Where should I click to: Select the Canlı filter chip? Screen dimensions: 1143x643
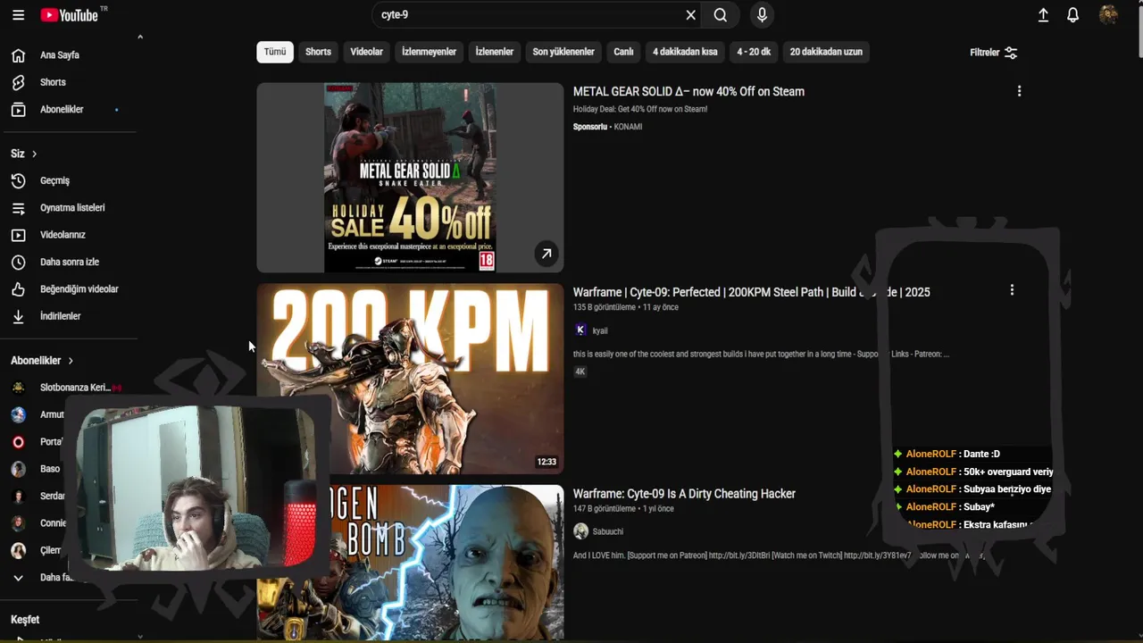pos(623,52)
